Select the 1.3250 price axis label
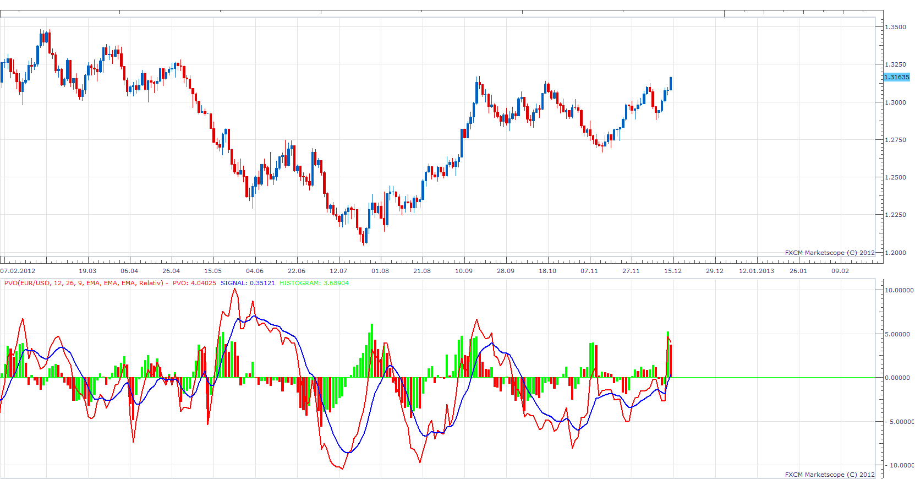Screen dimensions: 915x479 [x=895, y=64]
